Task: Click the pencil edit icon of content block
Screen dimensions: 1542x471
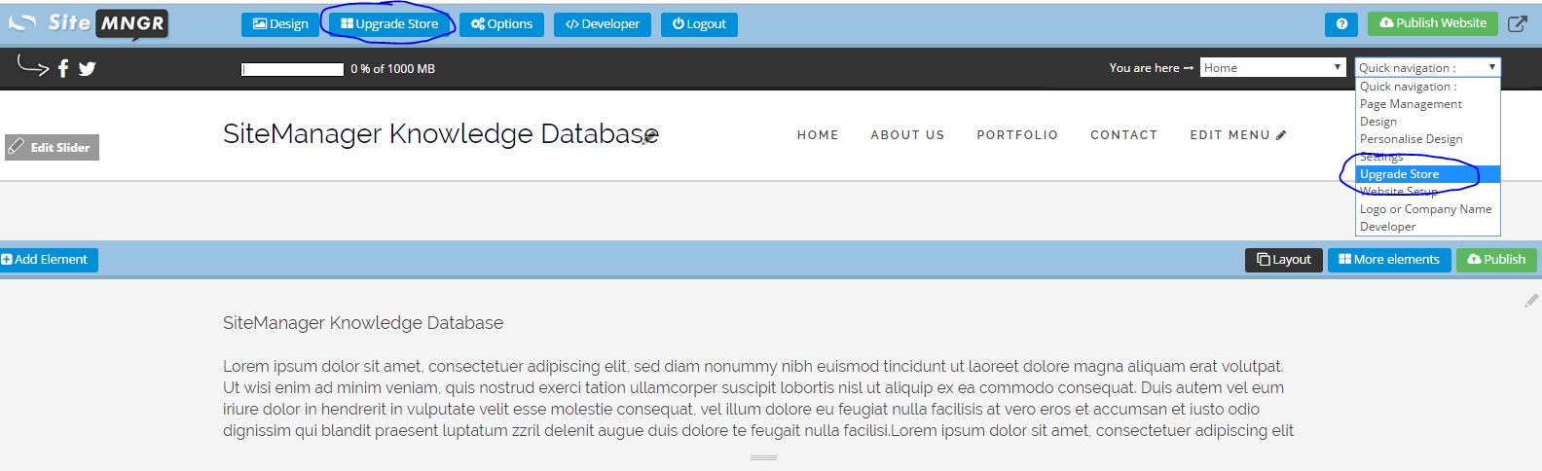Action: (1531, 301)
